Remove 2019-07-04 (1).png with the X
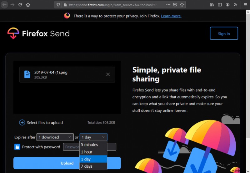250x173 pixels. pyautogui.click(x=108, y=74)
